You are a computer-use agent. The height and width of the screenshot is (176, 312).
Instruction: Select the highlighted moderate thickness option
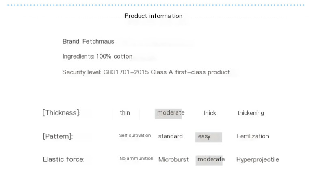(170, 113)
